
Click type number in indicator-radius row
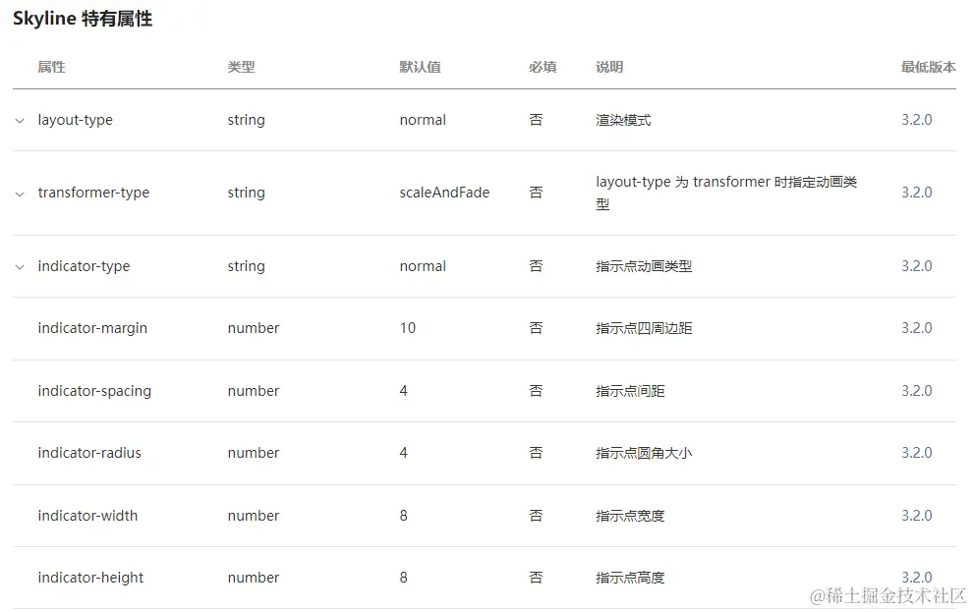(254, 453)
